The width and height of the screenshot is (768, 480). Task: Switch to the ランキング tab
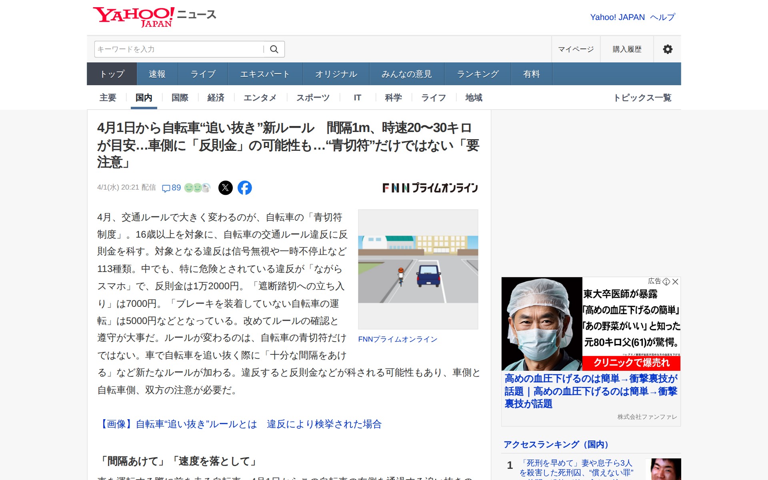point(478,74)
